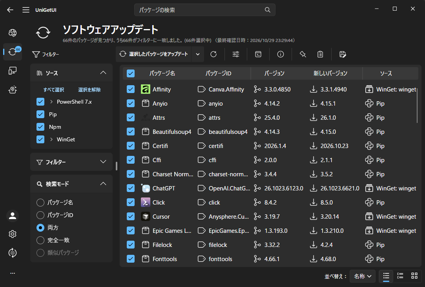This screenshot has width=425, height=287.
Task: Show package details info icon
Action: coord(281,54)
